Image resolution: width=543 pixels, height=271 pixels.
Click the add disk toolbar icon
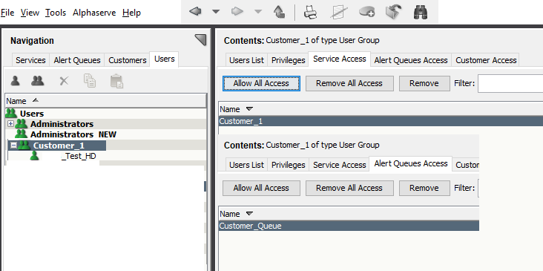pos(366,12)
